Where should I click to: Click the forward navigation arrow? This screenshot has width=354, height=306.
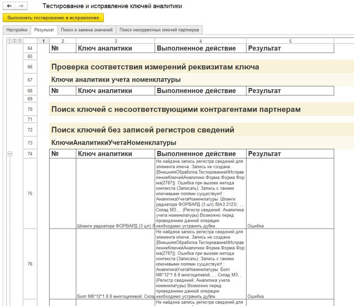(x=21, y=7)
